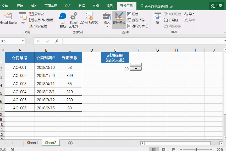Screen dimensions: 226x151
Task: Switch to the 数据 data tab
Action: (82, 6)
